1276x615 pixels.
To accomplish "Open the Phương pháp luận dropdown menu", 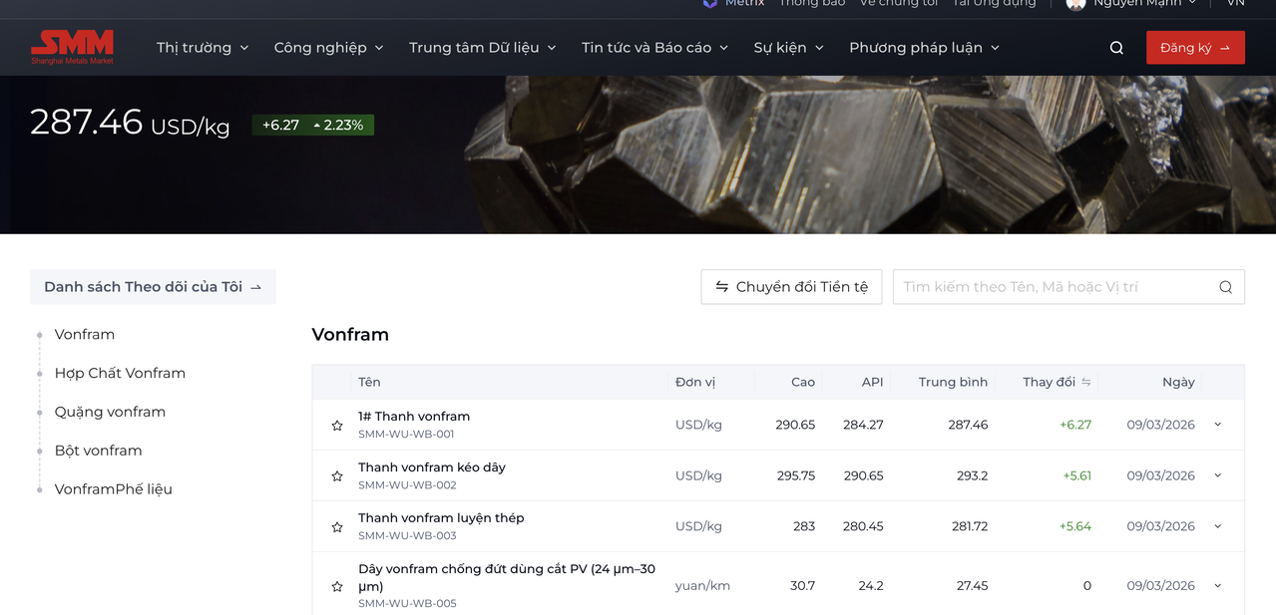I will point(924,48).
